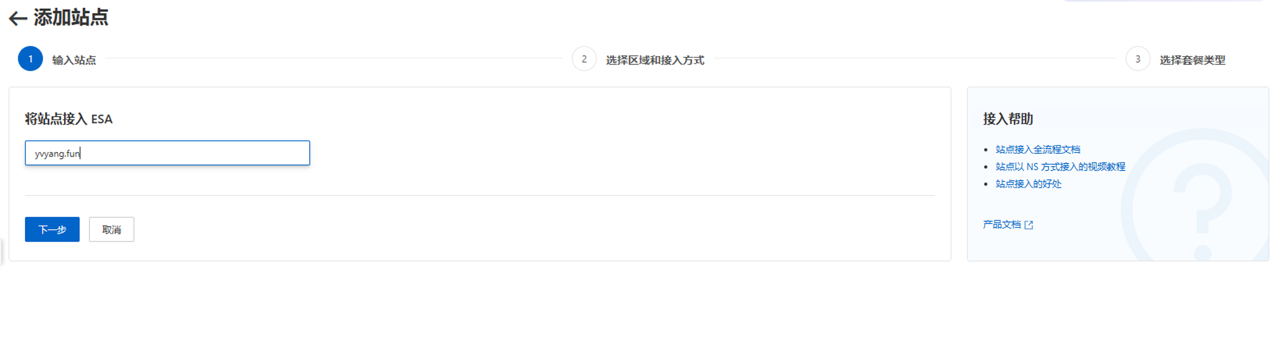Click the 将站点接入 ESA heading
The width and height of the screenshot is (1281, 355).
[69, 119]
